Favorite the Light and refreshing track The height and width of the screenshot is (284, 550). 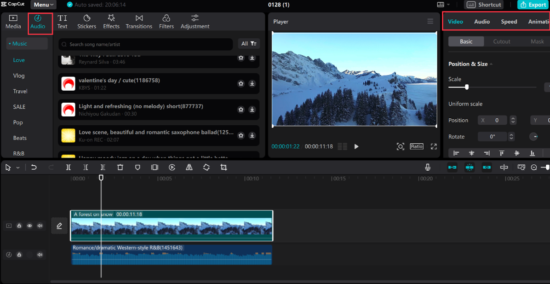click(241, 110)
